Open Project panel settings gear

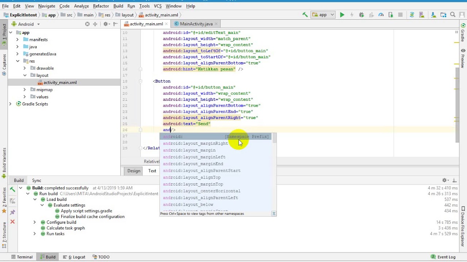click(106, 24)
